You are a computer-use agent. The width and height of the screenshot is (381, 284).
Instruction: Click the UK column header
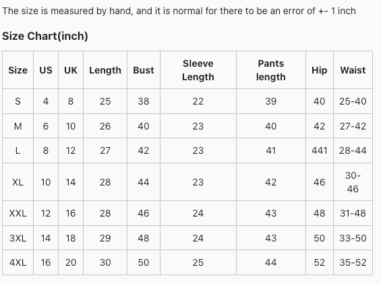pos(71,70)
